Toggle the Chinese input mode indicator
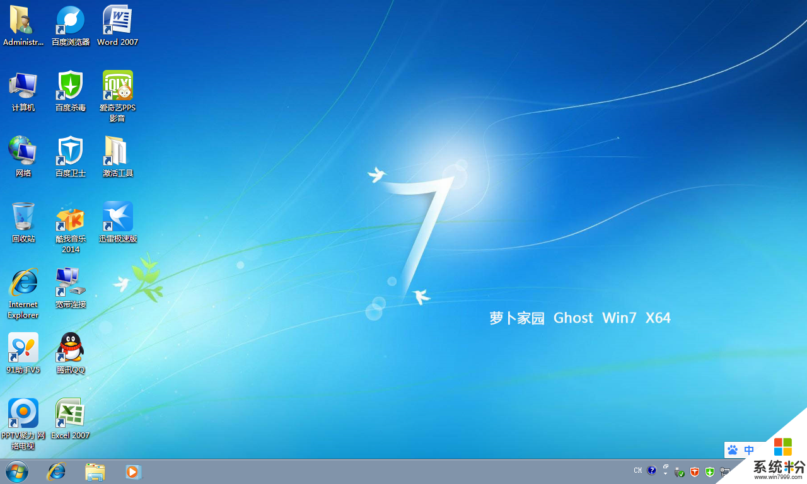 point(749,450)
